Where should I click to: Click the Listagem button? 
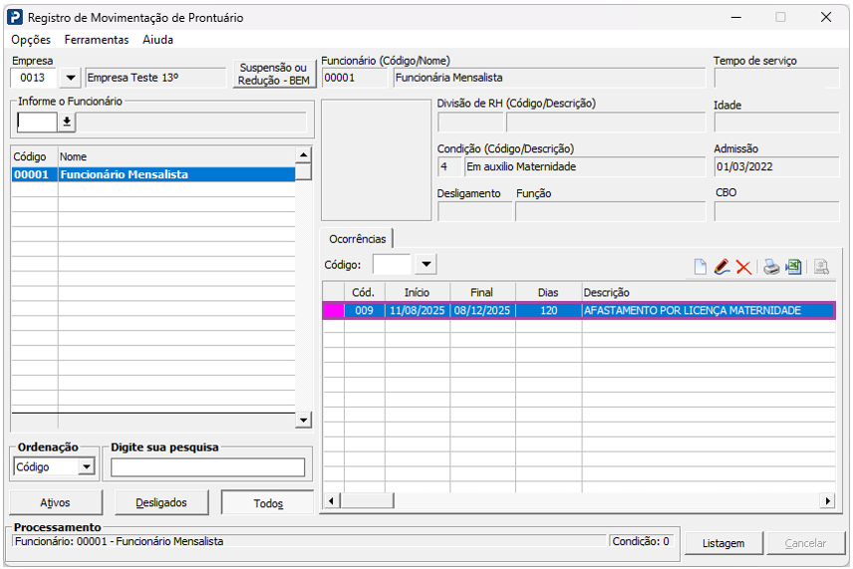pyautogui.click(x=723, y=543)
